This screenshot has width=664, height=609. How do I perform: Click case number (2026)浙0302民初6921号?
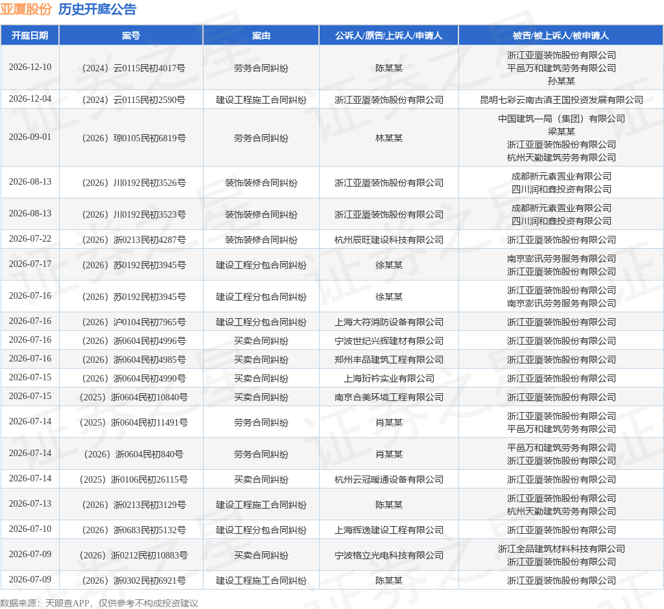[x=134, y=580]
